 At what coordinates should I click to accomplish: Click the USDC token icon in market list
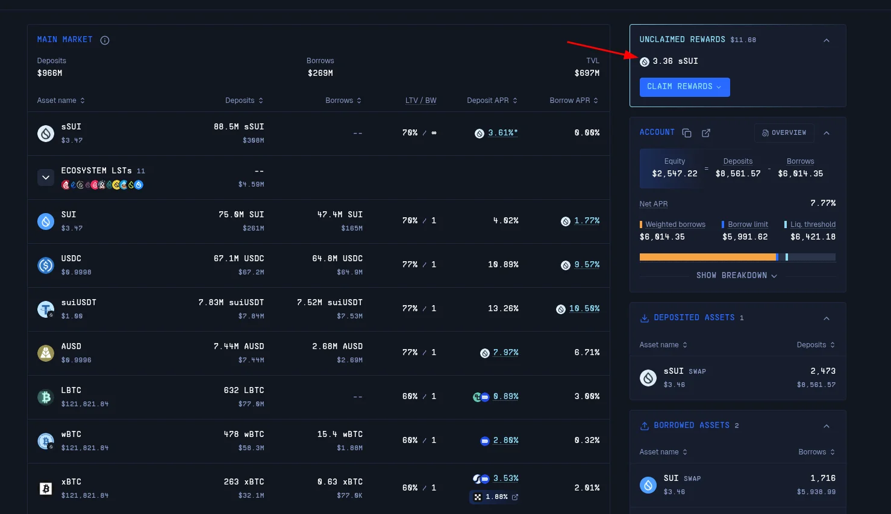pyautogui.click(x=46, y=265)
